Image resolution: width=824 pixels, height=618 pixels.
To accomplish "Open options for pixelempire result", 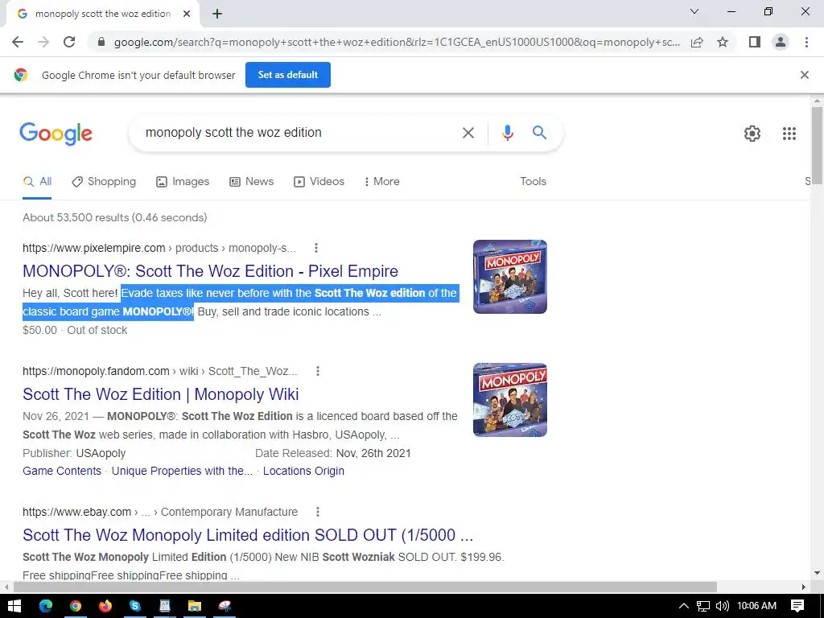I will [315, 248].
